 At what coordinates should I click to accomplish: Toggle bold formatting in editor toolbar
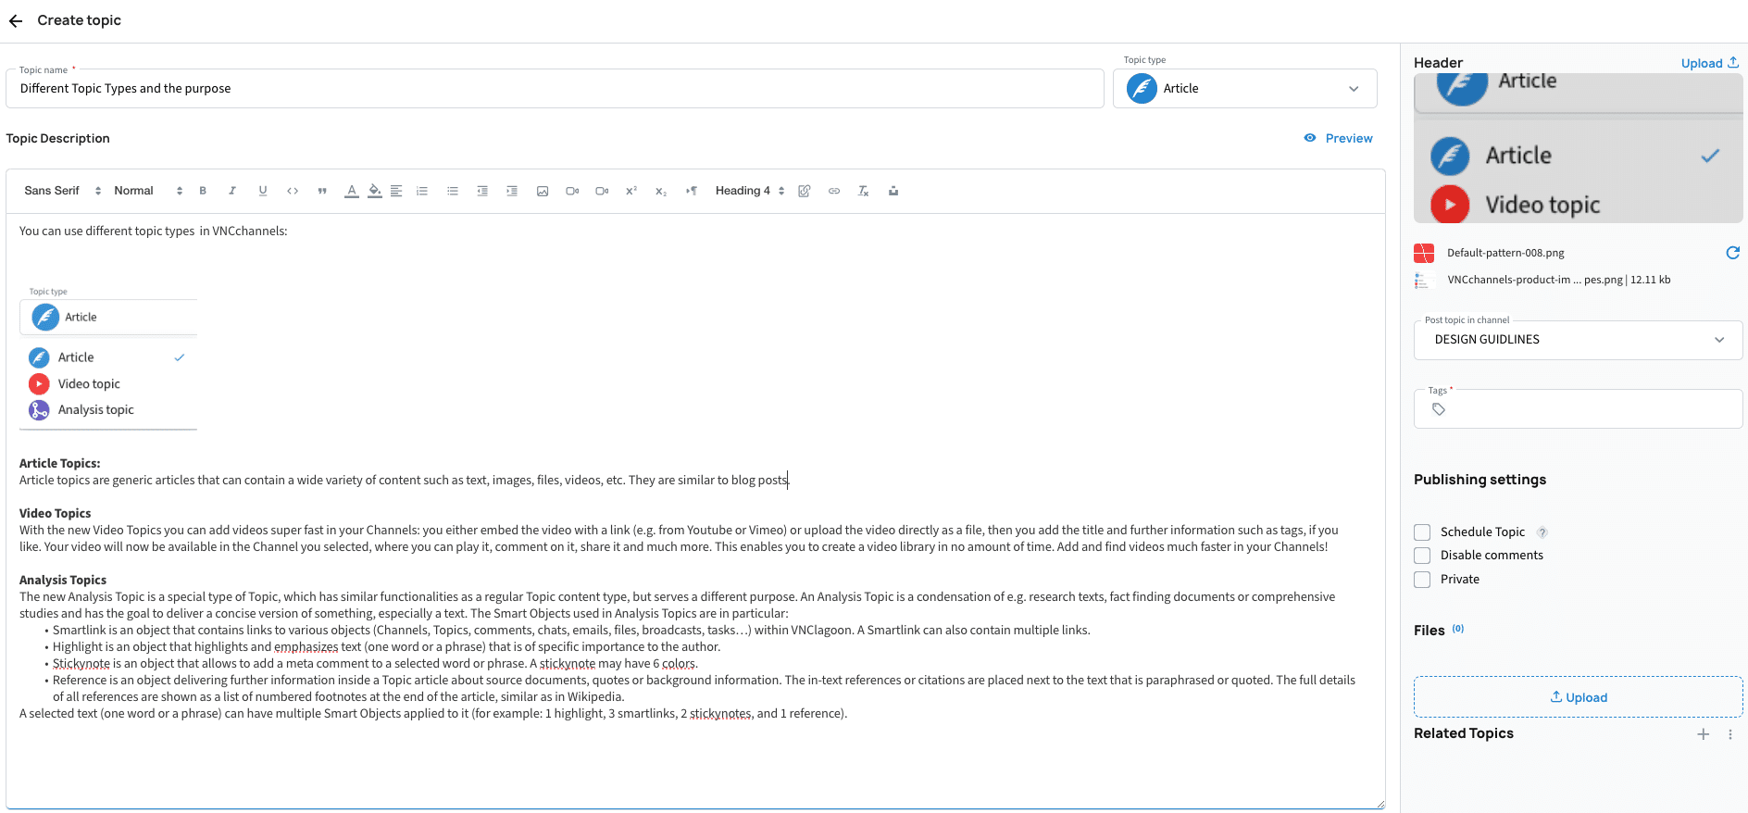pos(203,191)
